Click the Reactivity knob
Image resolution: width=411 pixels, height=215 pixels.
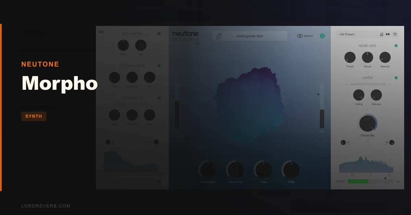[236, 170]
